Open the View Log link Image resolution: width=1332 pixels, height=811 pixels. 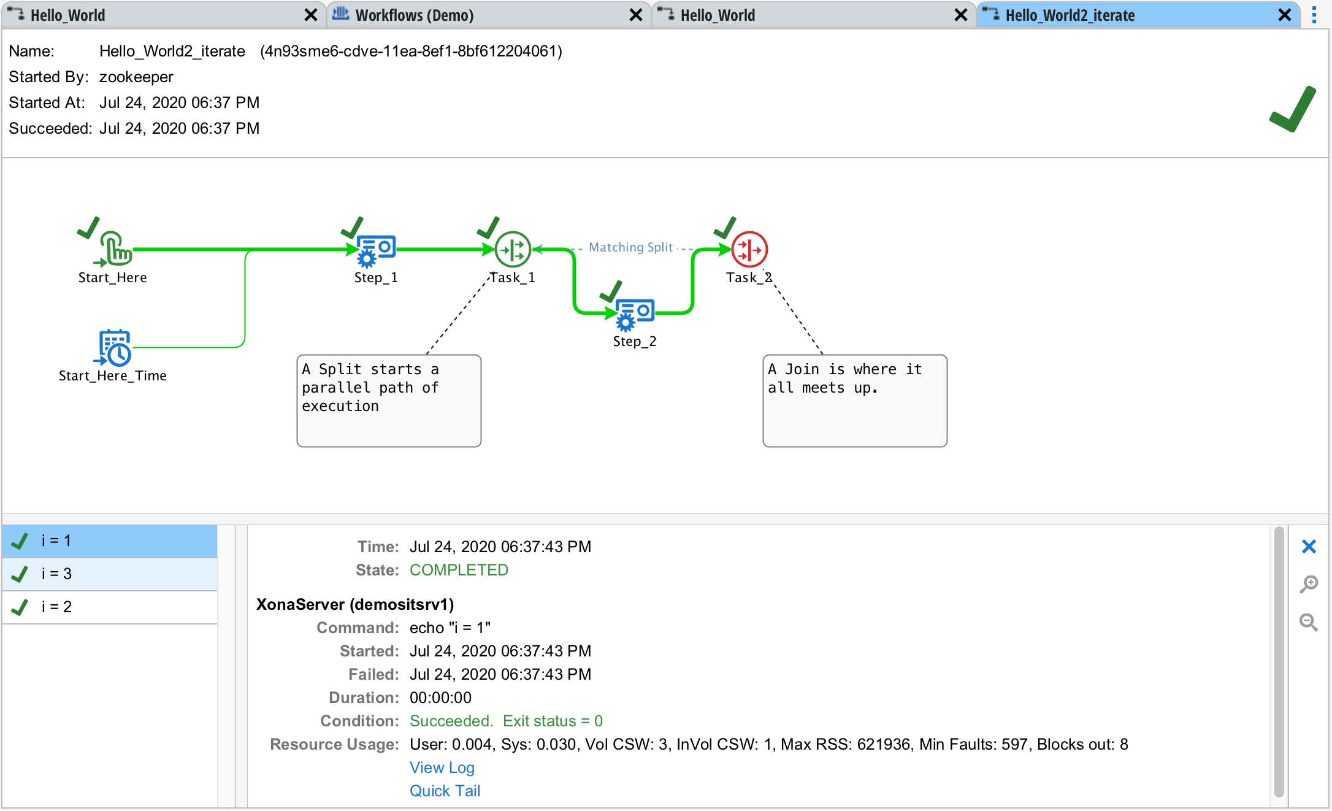[x=442, y=767]
